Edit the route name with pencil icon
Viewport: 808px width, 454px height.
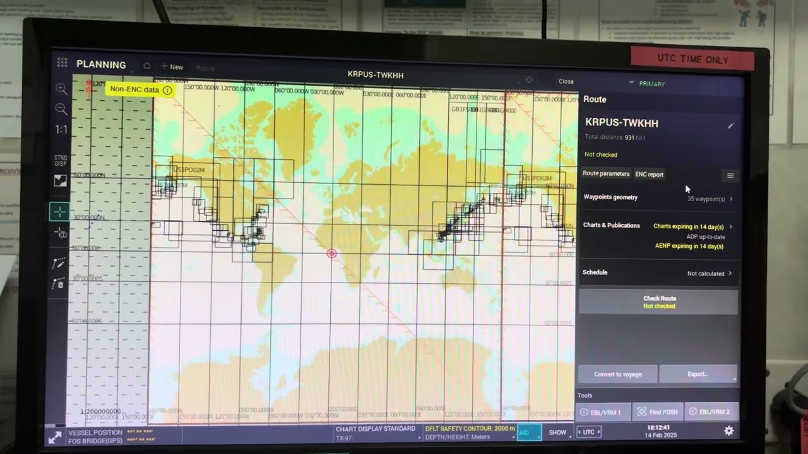point(731,125)
